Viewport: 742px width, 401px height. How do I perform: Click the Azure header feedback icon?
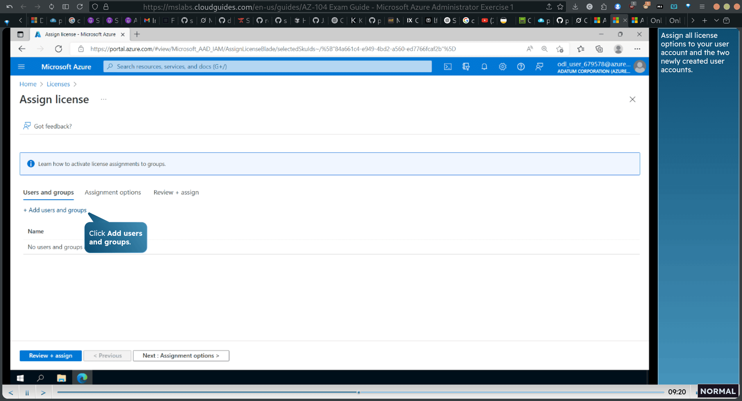pyautogui.click(x=539, y=67)
